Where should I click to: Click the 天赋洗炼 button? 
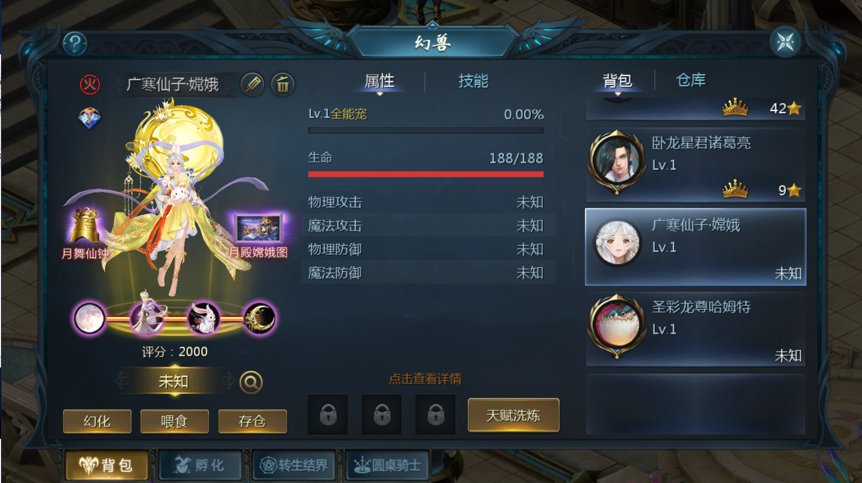pos(514,415)
